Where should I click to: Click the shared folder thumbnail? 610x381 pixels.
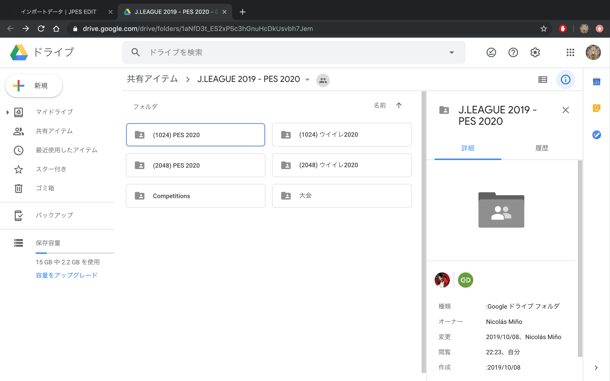click(501, 210)
